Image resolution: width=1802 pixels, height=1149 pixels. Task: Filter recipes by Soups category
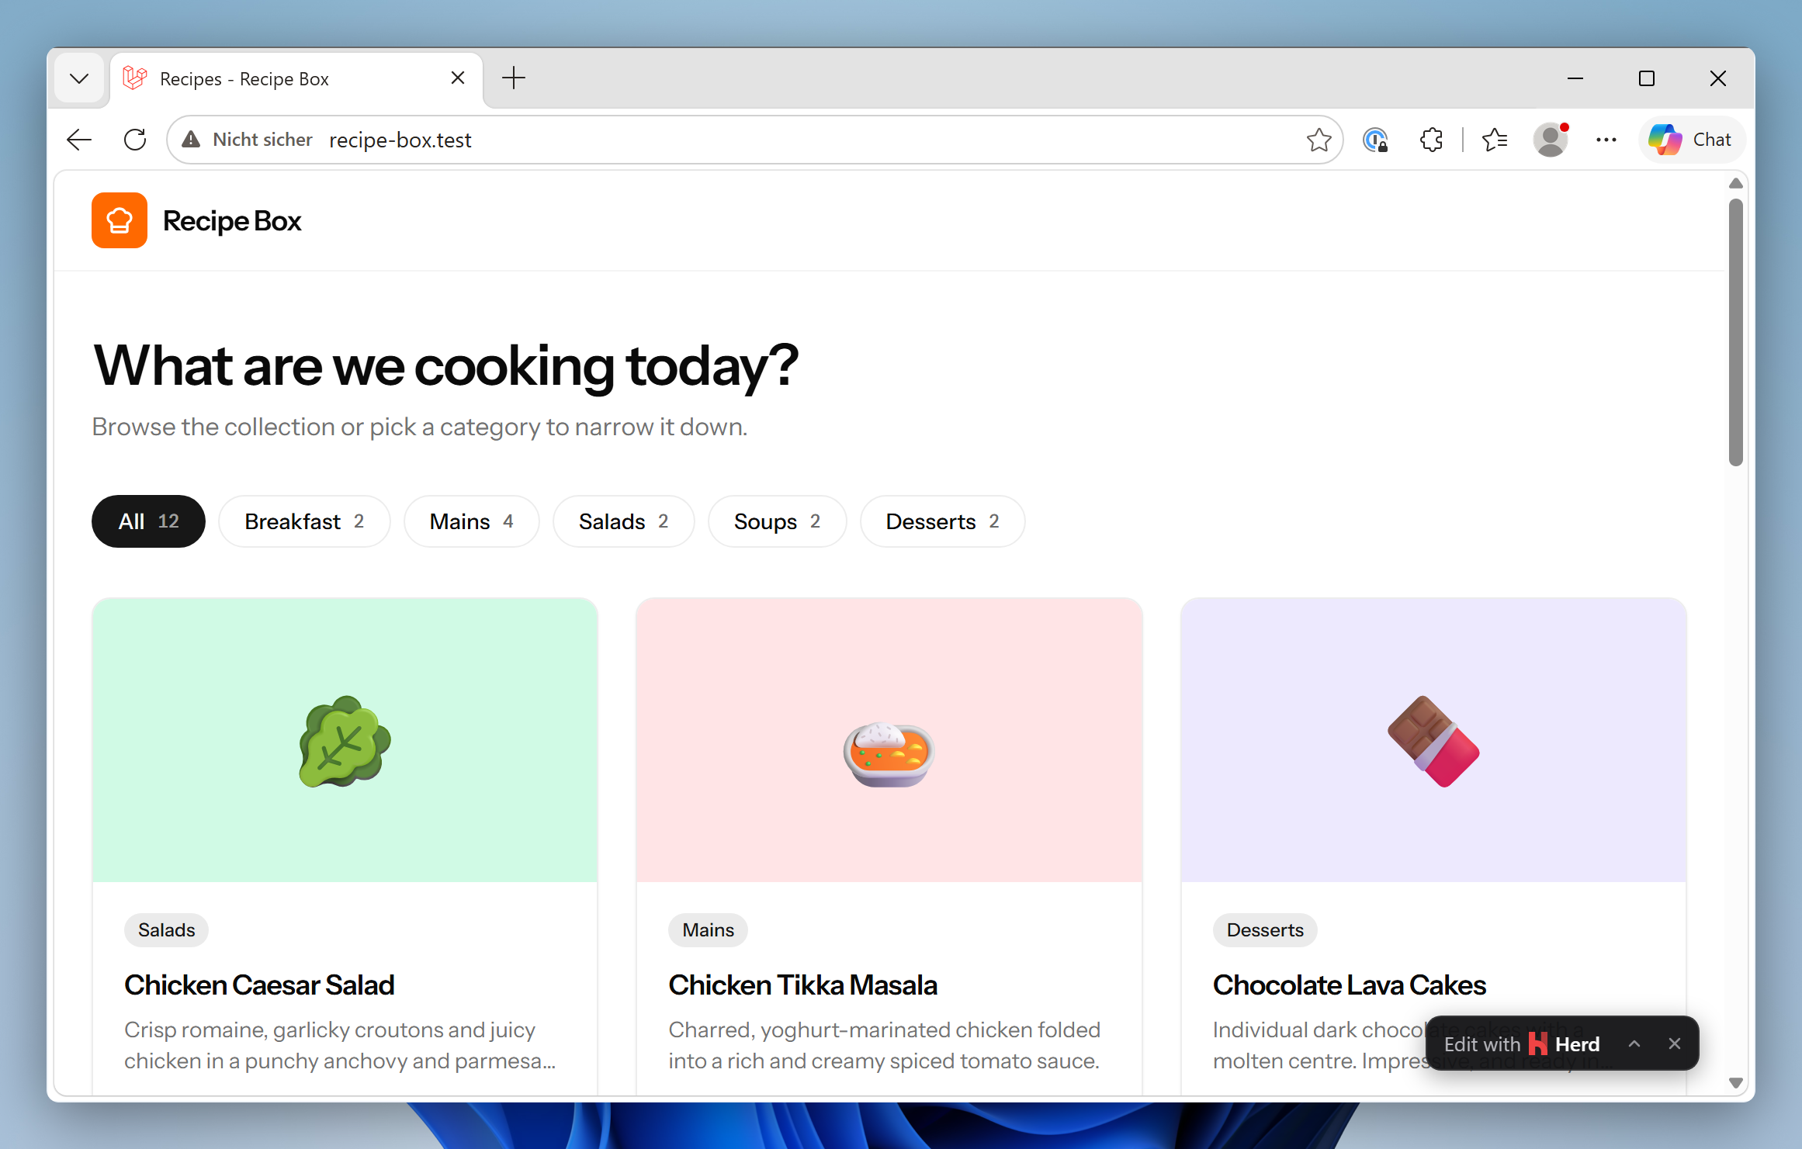pos(777,521)
